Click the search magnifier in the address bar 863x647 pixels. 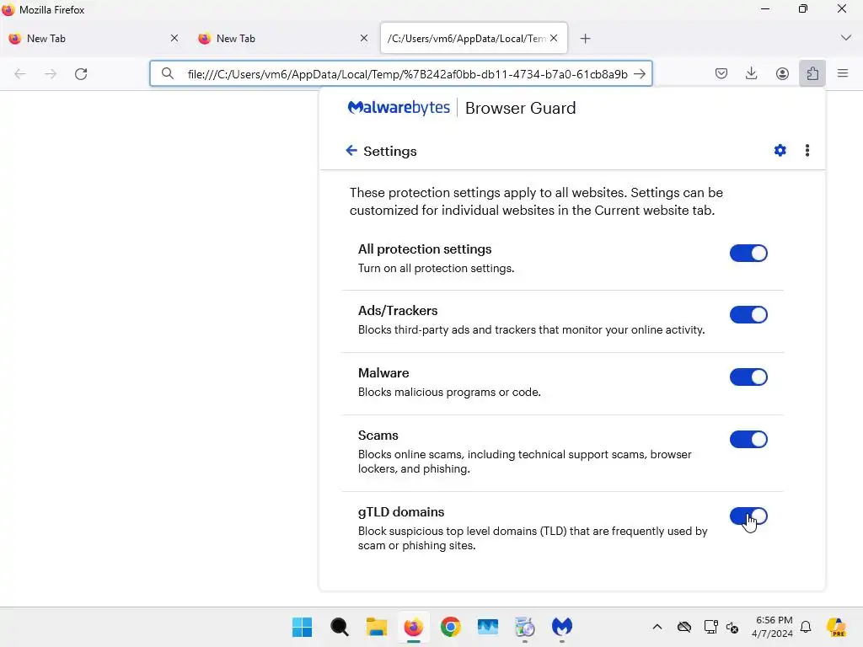pos(168,74)
